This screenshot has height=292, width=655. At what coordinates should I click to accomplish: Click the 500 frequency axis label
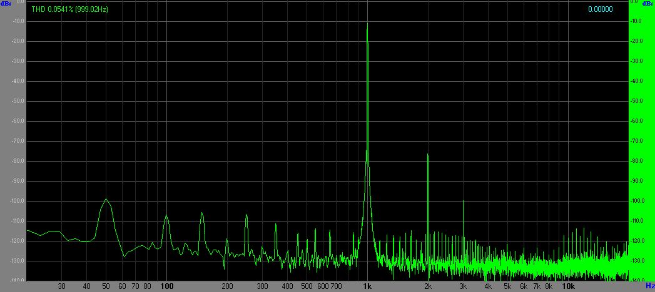point(307,286)
